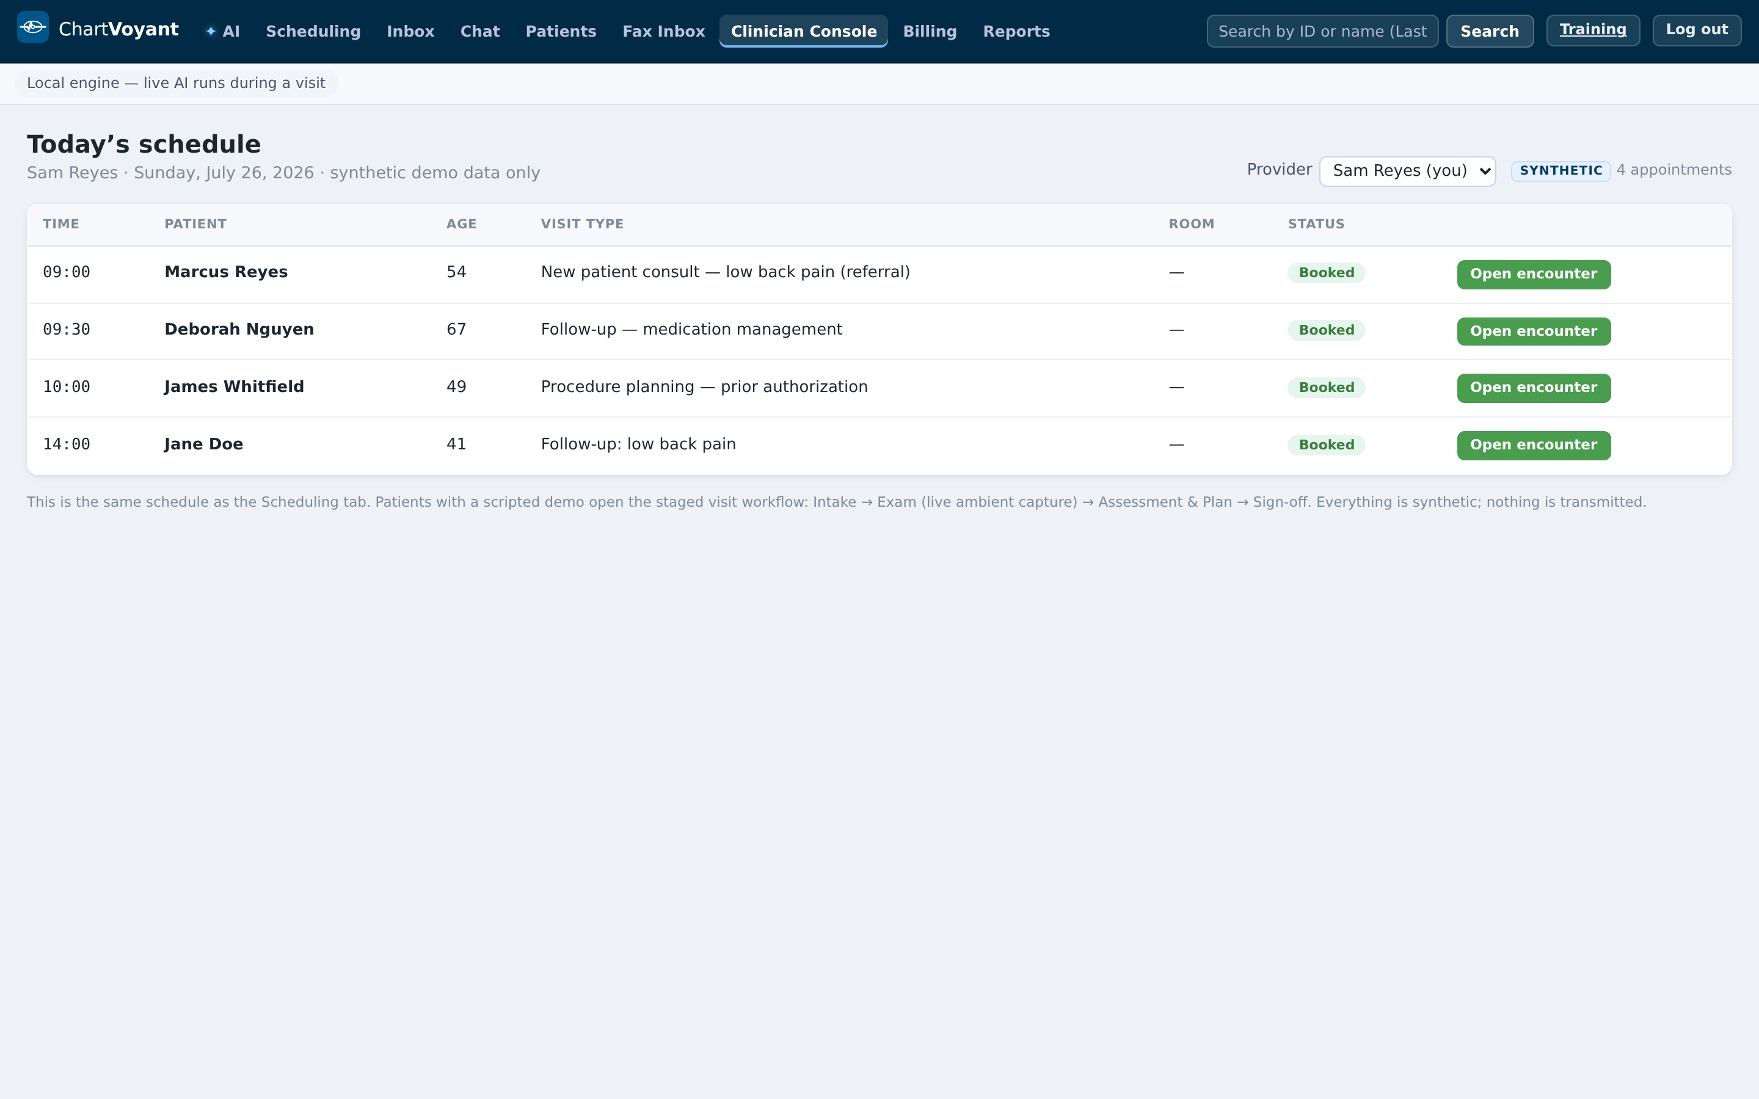Click the STATUS column header
This screenshot has width=1759, height=1099.
[x=1316, y=224]
